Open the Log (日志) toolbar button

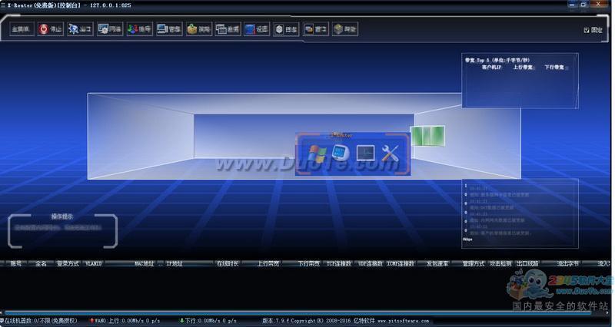click(x=286, y=29)
